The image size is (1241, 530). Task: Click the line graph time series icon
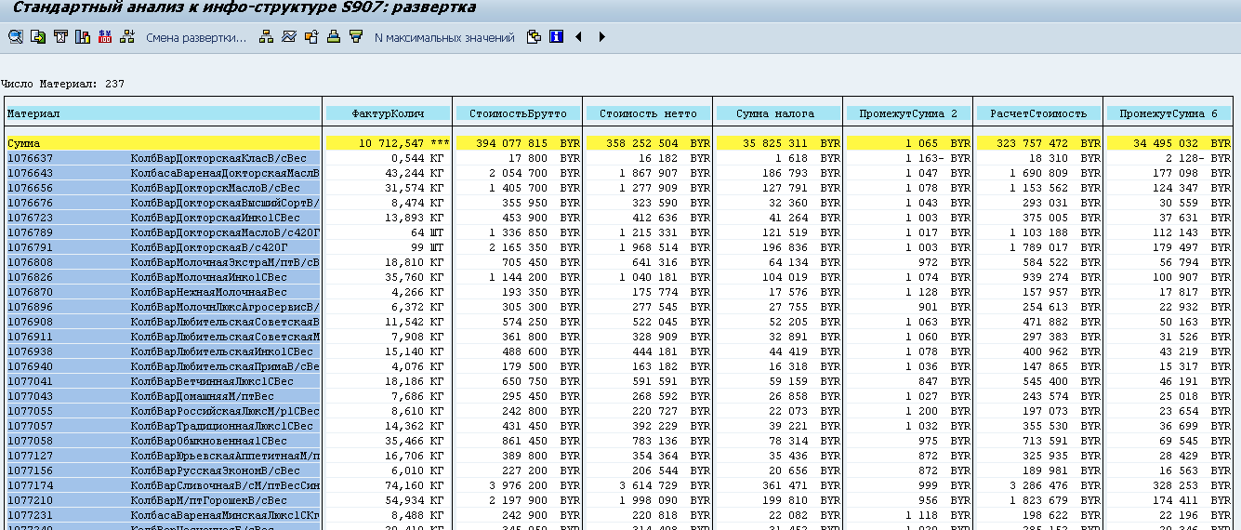pos(288,37)
